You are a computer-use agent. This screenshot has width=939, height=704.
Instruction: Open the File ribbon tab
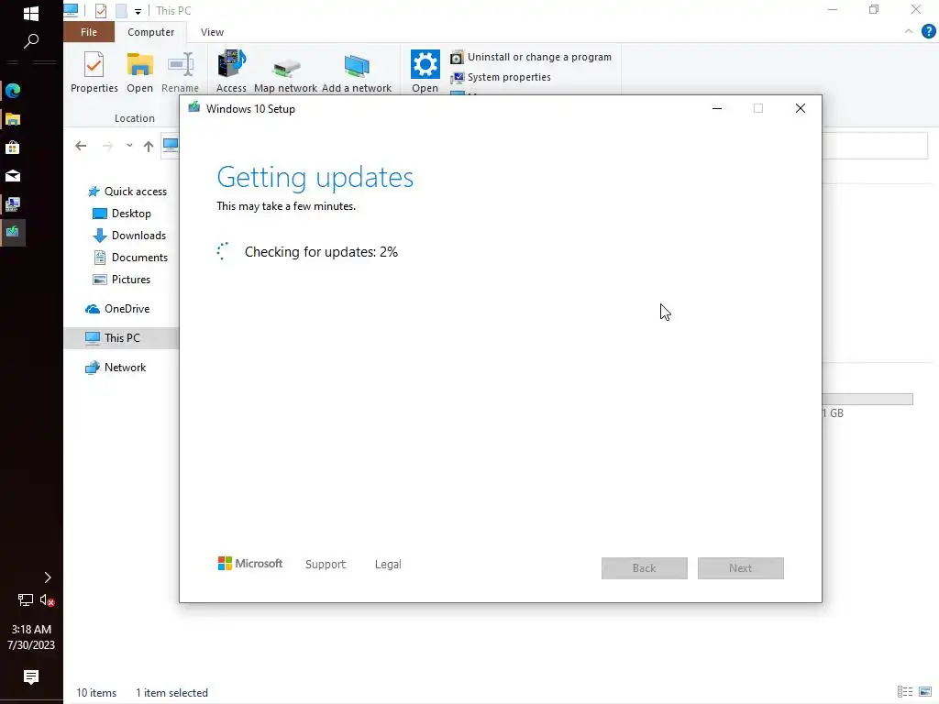[x=89, y=32]
